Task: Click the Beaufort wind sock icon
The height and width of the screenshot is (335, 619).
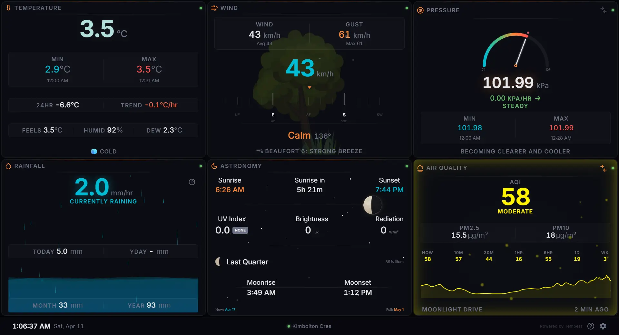Action: (x=260, y=151)
